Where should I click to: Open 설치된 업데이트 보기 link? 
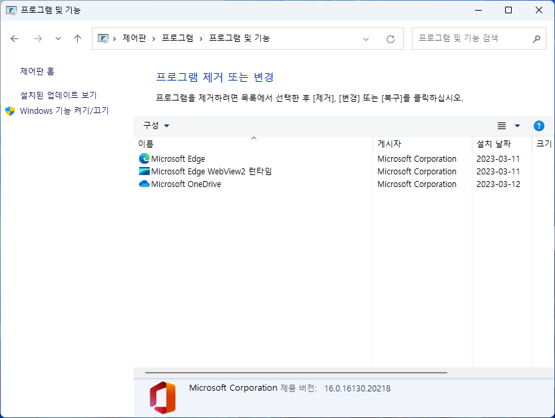point(59,95)
